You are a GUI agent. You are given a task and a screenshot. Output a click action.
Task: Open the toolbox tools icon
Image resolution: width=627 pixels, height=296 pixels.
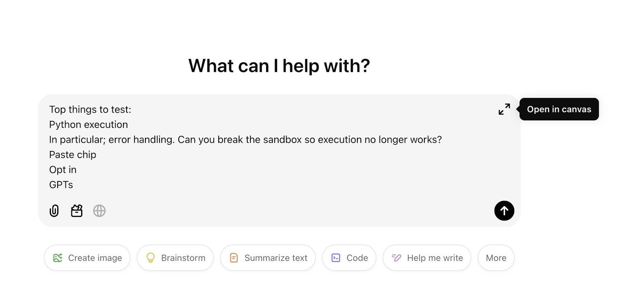(77, 211)
